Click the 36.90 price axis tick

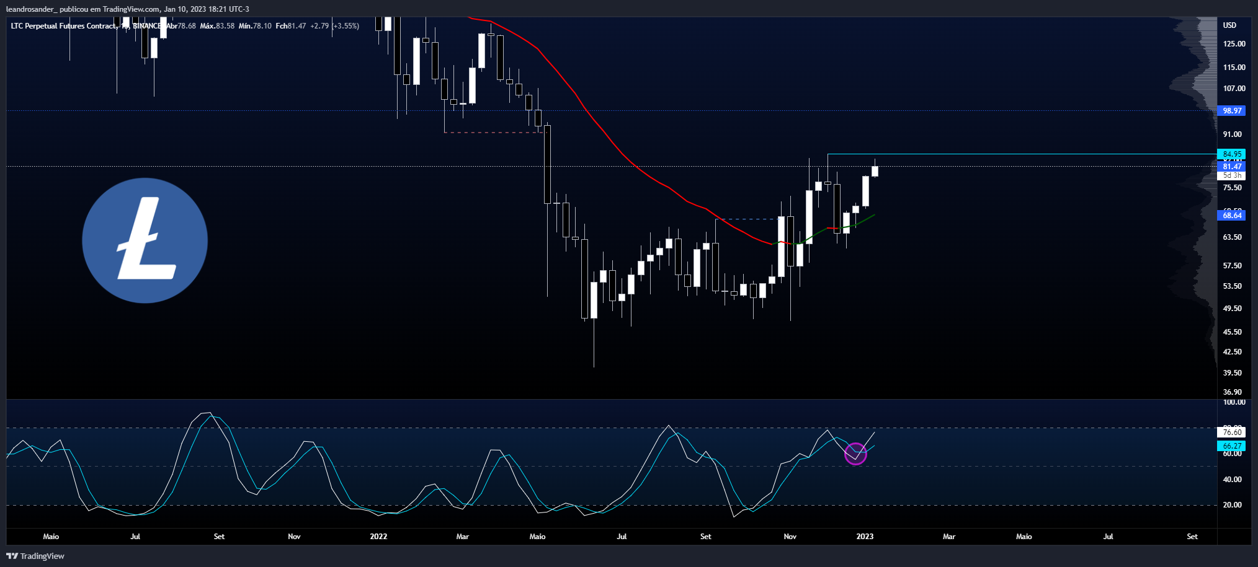[x=1232, y=392]
